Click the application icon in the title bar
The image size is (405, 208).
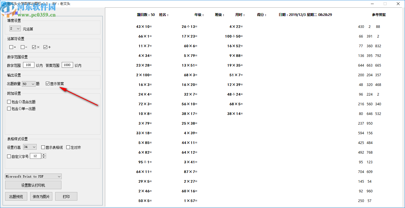[4, 4]
